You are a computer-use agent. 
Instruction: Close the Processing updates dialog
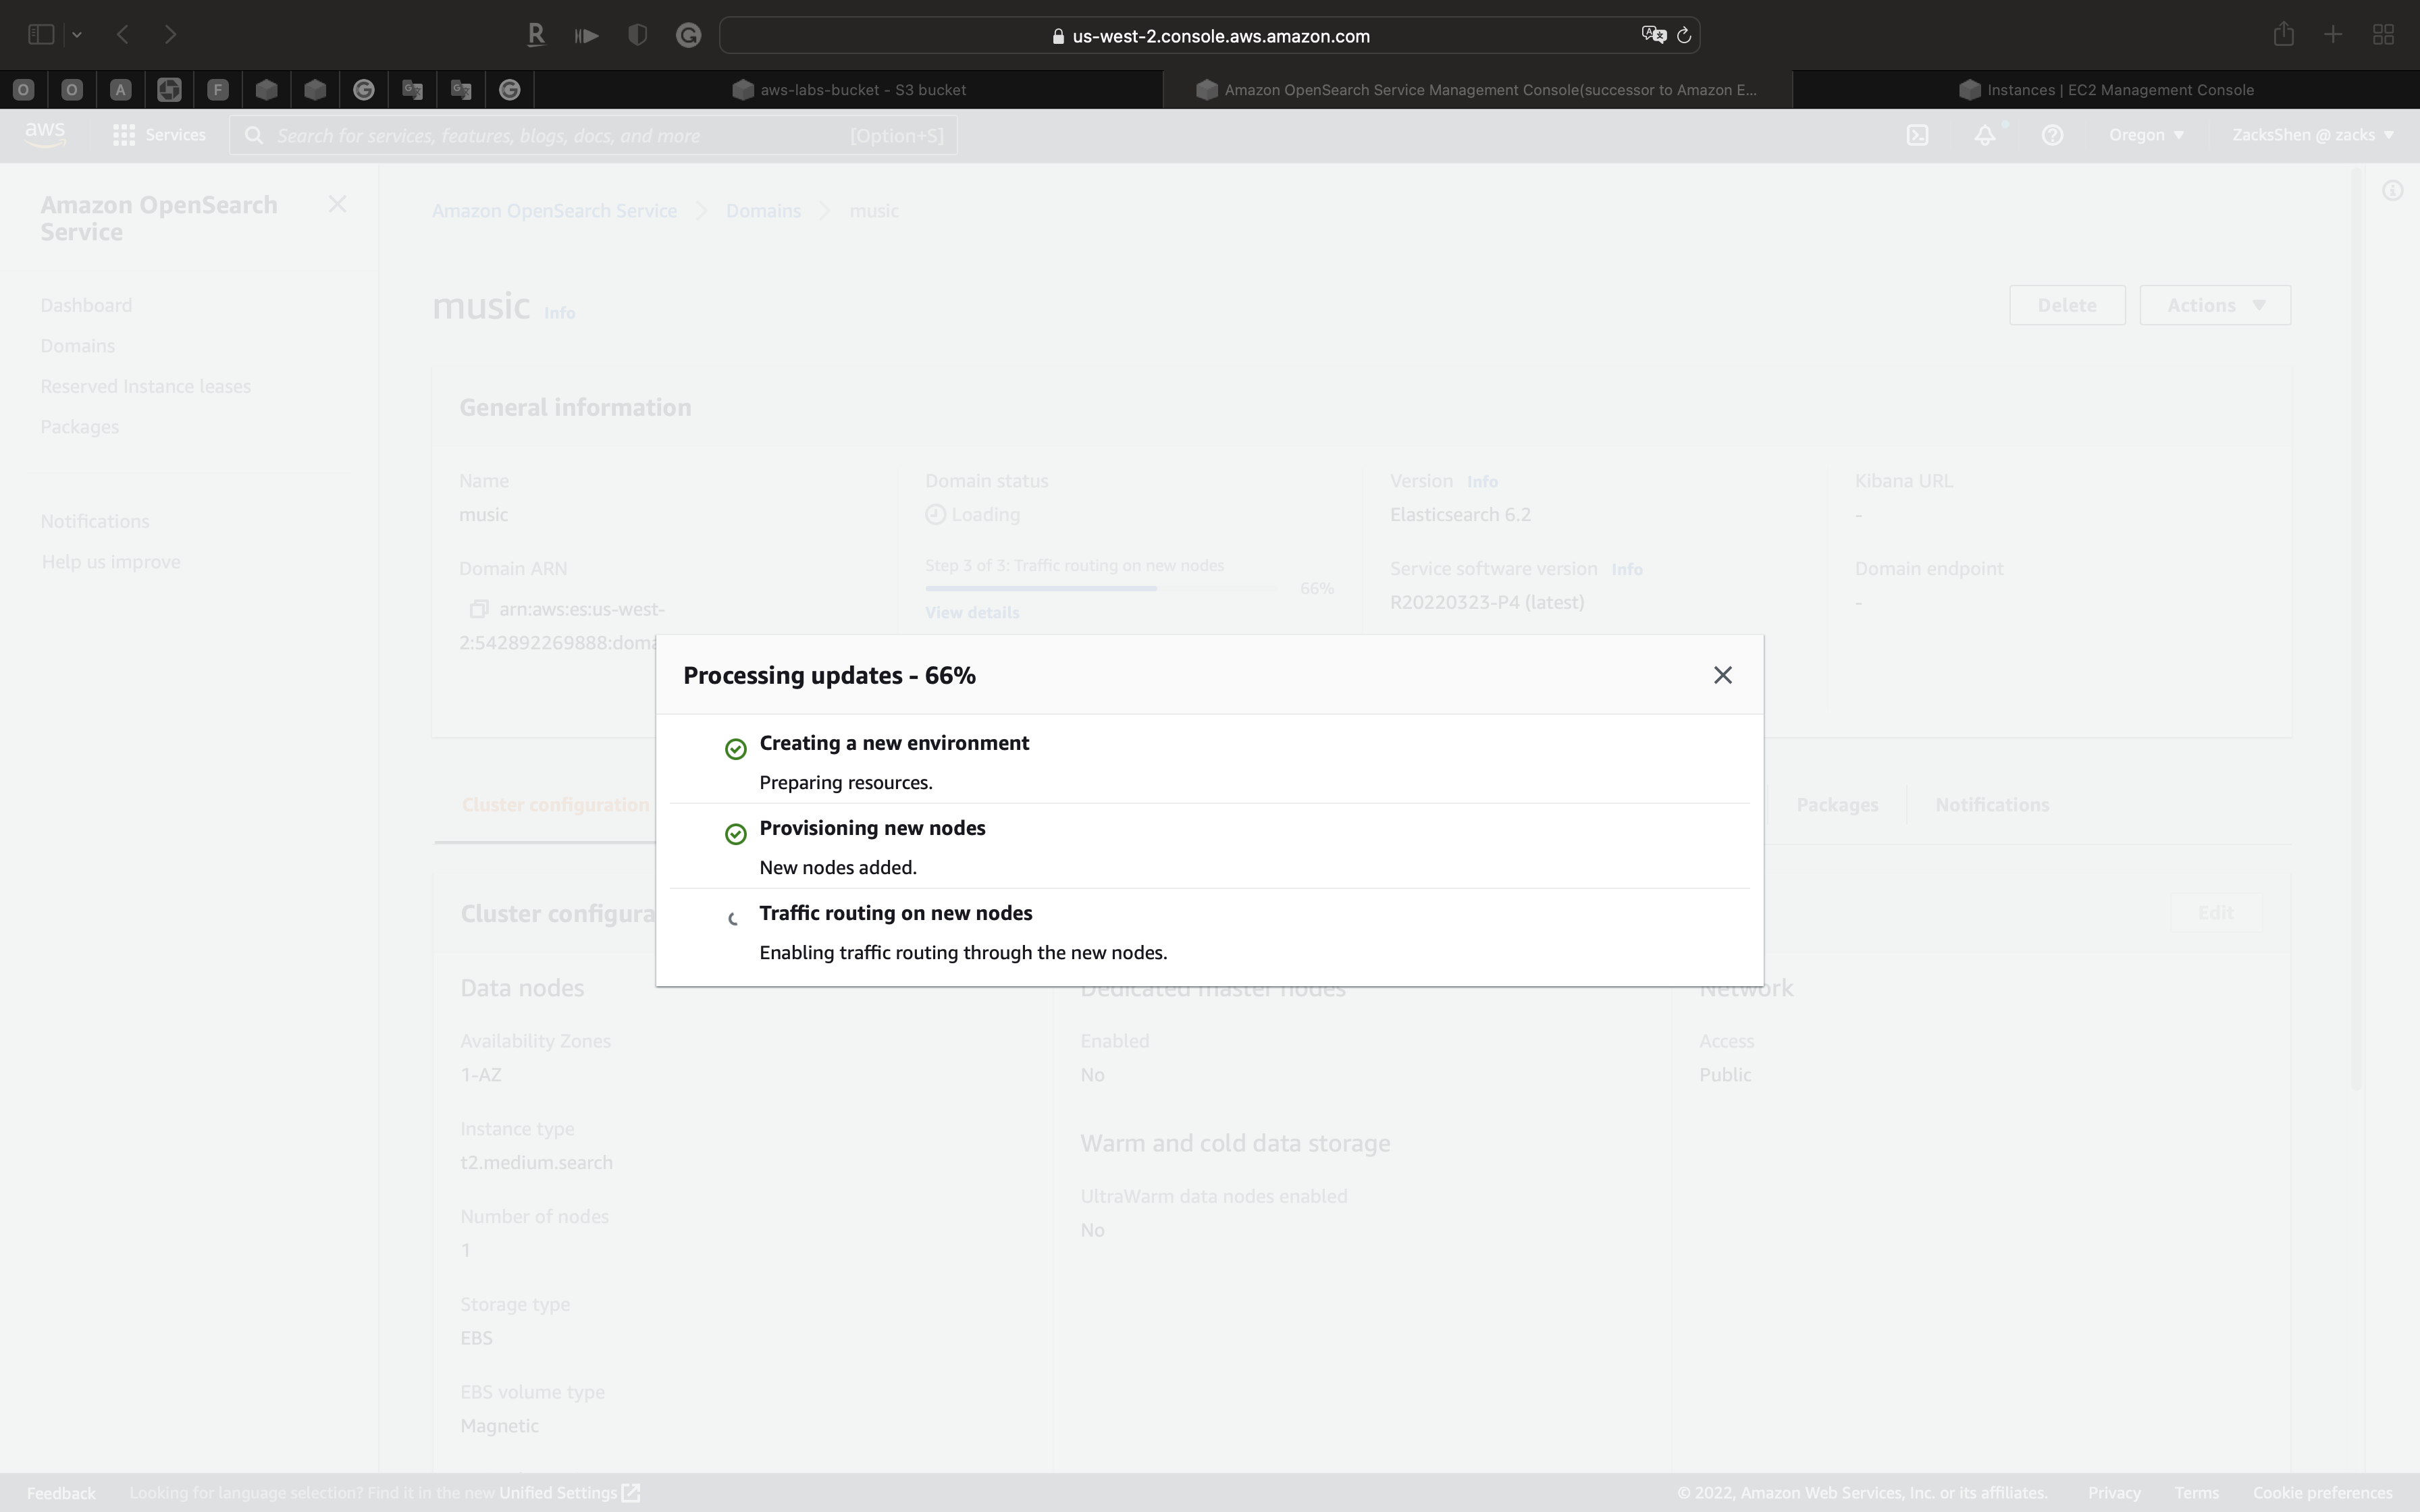coord(1722,675)
